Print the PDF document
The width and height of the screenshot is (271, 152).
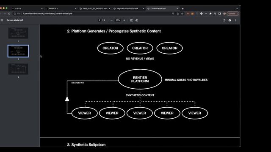click(230, 20)
